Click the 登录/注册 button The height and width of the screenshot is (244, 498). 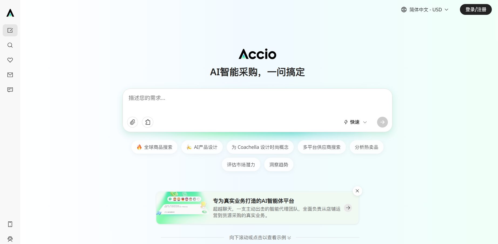tap(476, 9)
